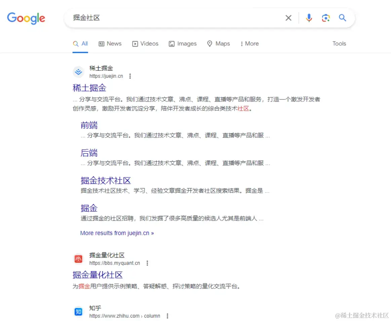Start voice search with microphone icon
This screenshot has width=391, height=321.
pos(309,18)
